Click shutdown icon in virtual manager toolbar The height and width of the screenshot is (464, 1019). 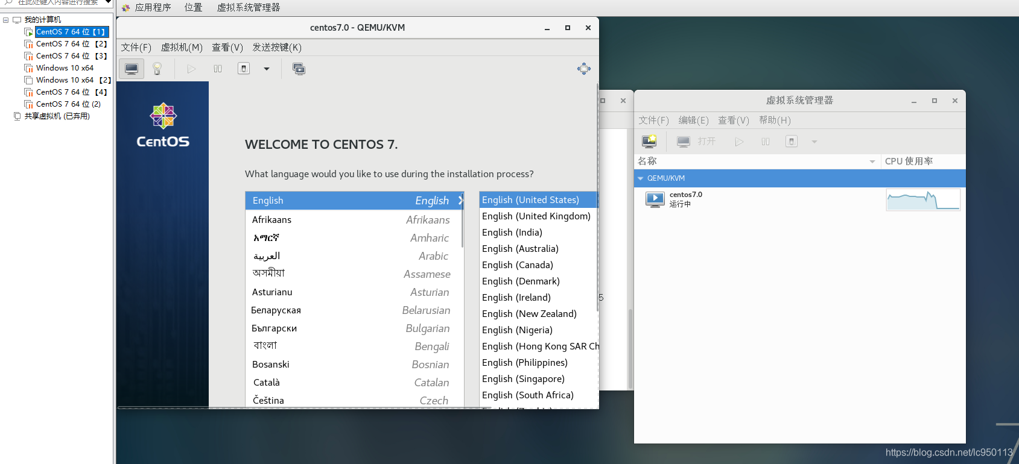tap(792, 142)
